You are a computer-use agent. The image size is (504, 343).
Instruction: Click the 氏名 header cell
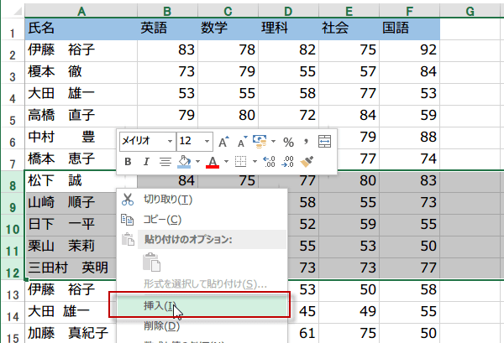81,29
